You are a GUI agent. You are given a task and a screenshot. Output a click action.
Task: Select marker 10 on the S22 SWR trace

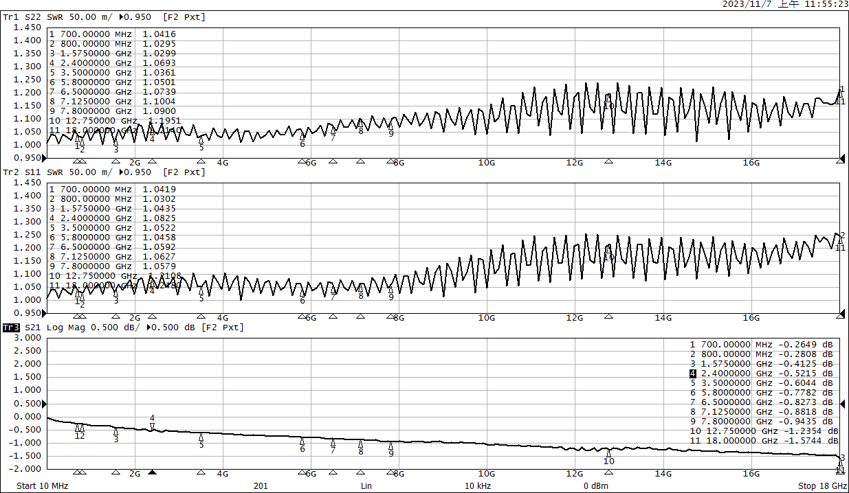[608, 98]
